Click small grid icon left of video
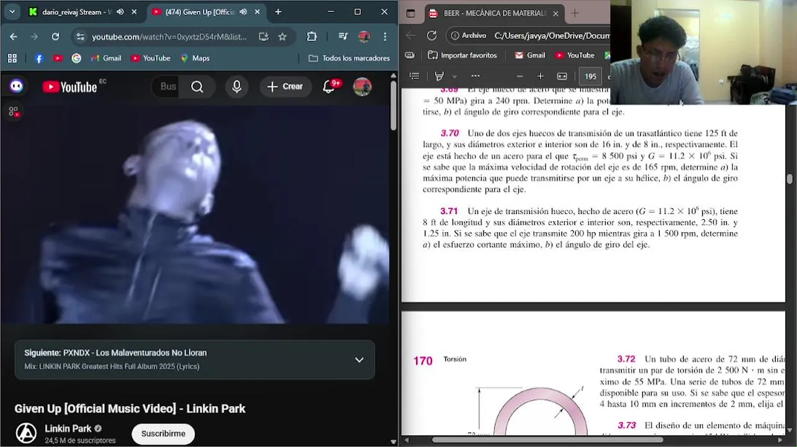The width and height of the screenshot is (797, 447). (x=13, y=112)
